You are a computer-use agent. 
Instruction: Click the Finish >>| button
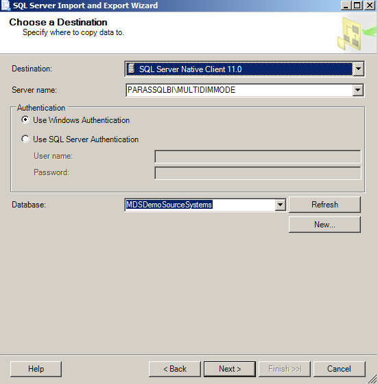pos(285,369)
